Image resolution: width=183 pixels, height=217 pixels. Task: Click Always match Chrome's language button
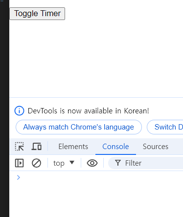79,127
